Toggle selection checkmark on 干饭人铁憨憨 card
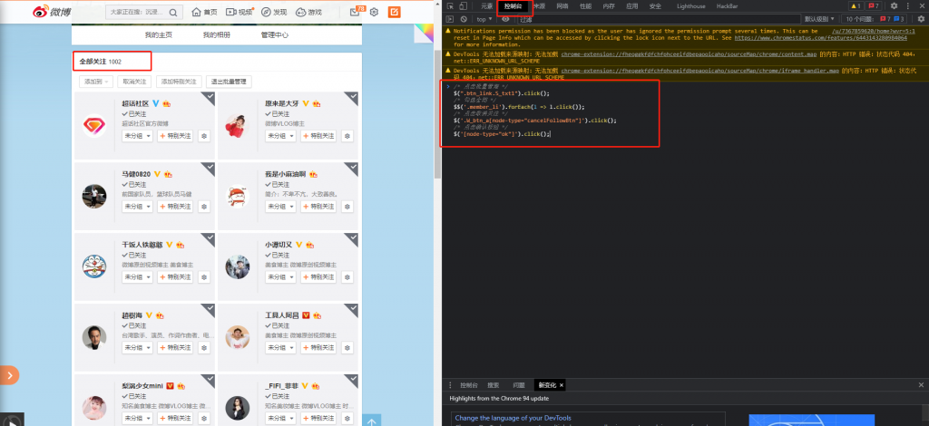Image resolution: width=929 pixels, height=426 pixels. tap(208, 239)
